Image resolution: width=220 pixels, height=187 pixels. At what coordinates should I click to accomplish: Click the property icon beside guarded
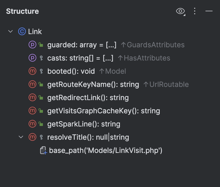(33, 45)
